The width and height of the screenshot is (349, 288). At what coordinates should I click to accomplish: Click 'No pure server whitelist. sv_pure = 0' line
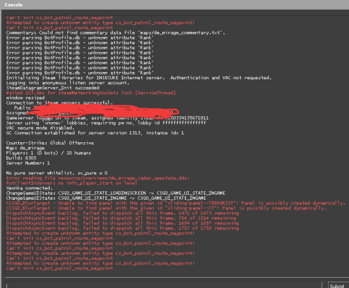(57, 173)
